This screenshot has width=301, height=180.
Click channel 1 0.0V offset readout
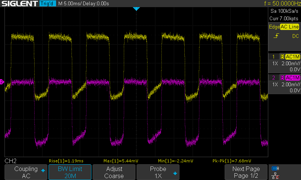(x=295, y=69)
